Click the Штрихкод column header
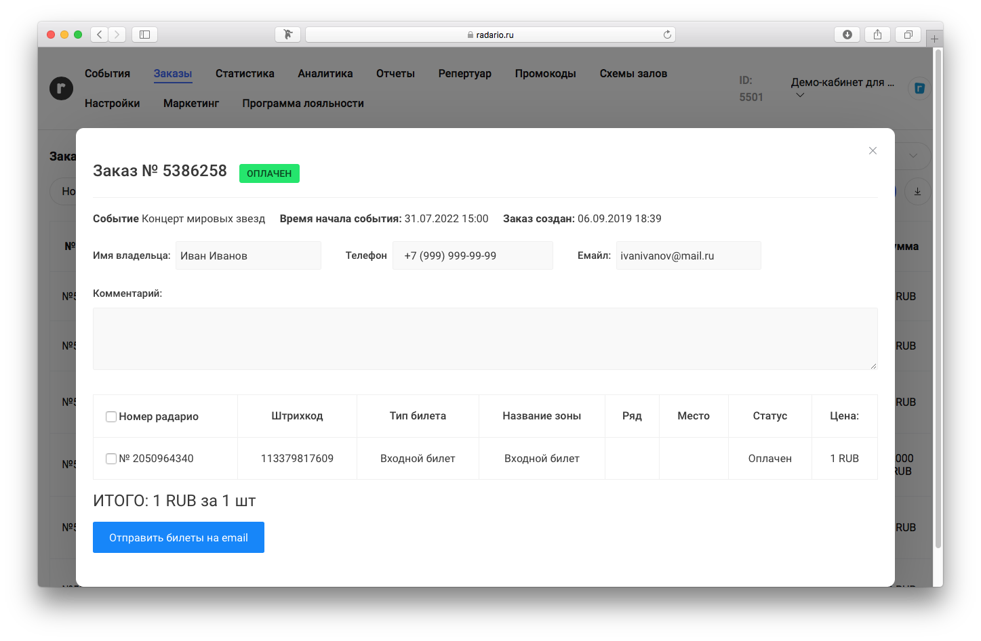Viewport: 981px width, 641px height. coord(297,416)
